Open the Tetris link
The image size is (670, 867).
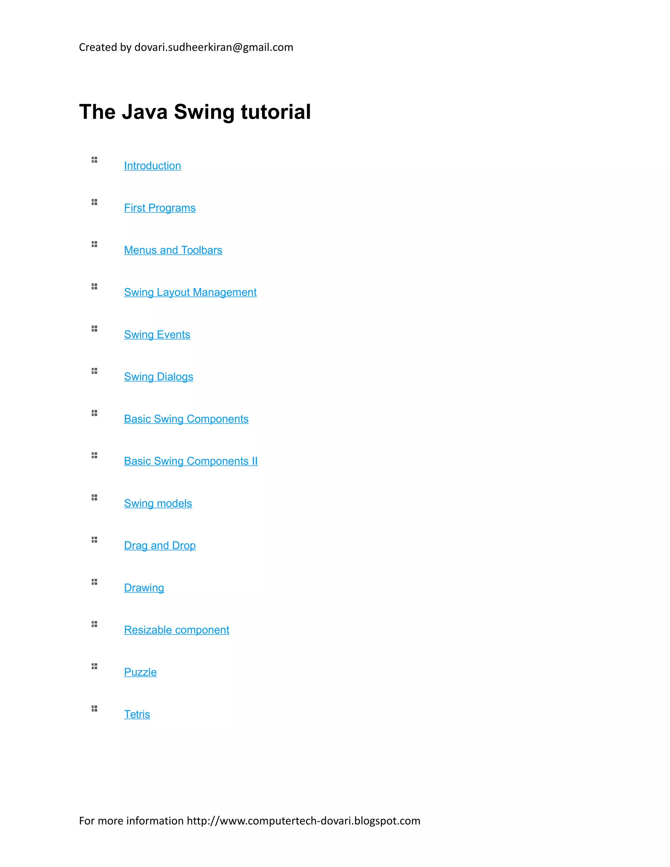click(x=137, y=714)
